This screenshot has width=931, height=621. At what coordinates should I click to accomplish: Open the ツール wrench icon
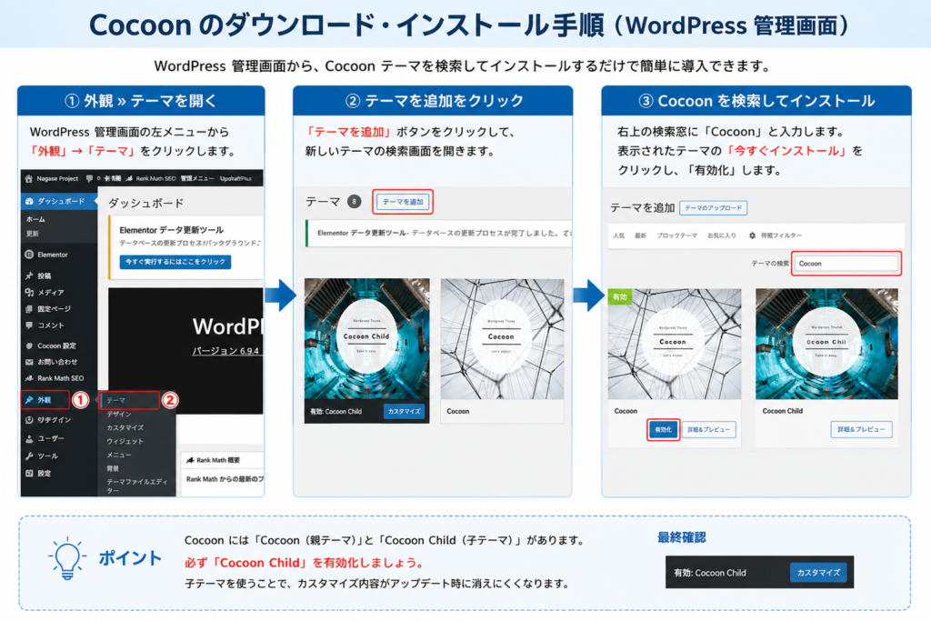pyautogui.click(x=29, y=456)
